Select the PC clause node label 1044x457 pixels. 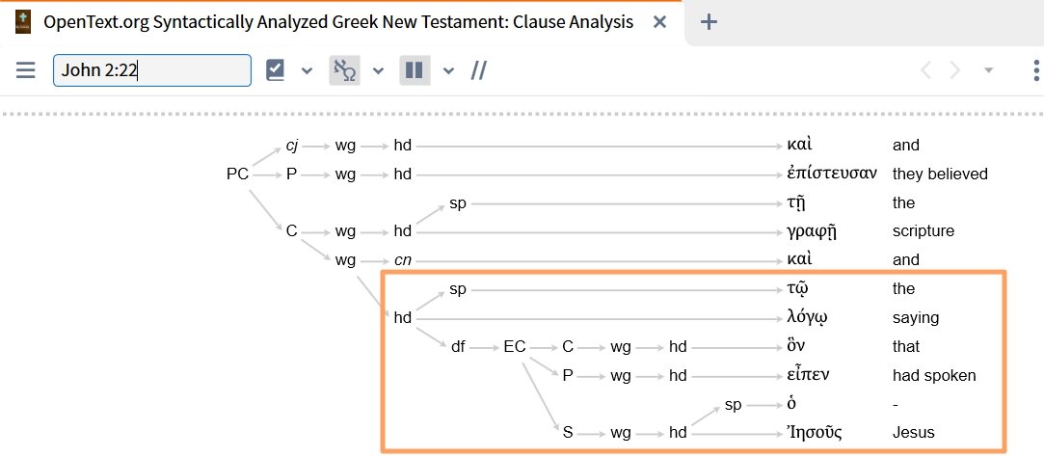coord(237,175)
